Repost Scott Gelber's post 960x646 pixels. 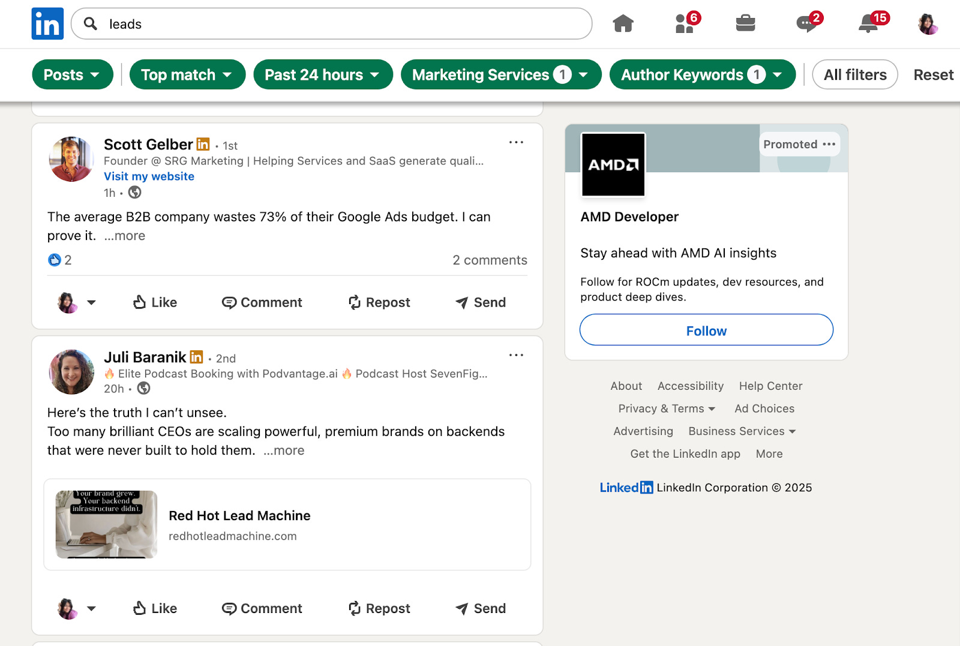tap(379, 302)
